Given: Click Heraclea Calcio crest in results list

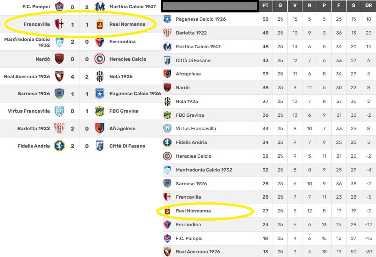Looking at the screenshot, I should click(100, 59).
